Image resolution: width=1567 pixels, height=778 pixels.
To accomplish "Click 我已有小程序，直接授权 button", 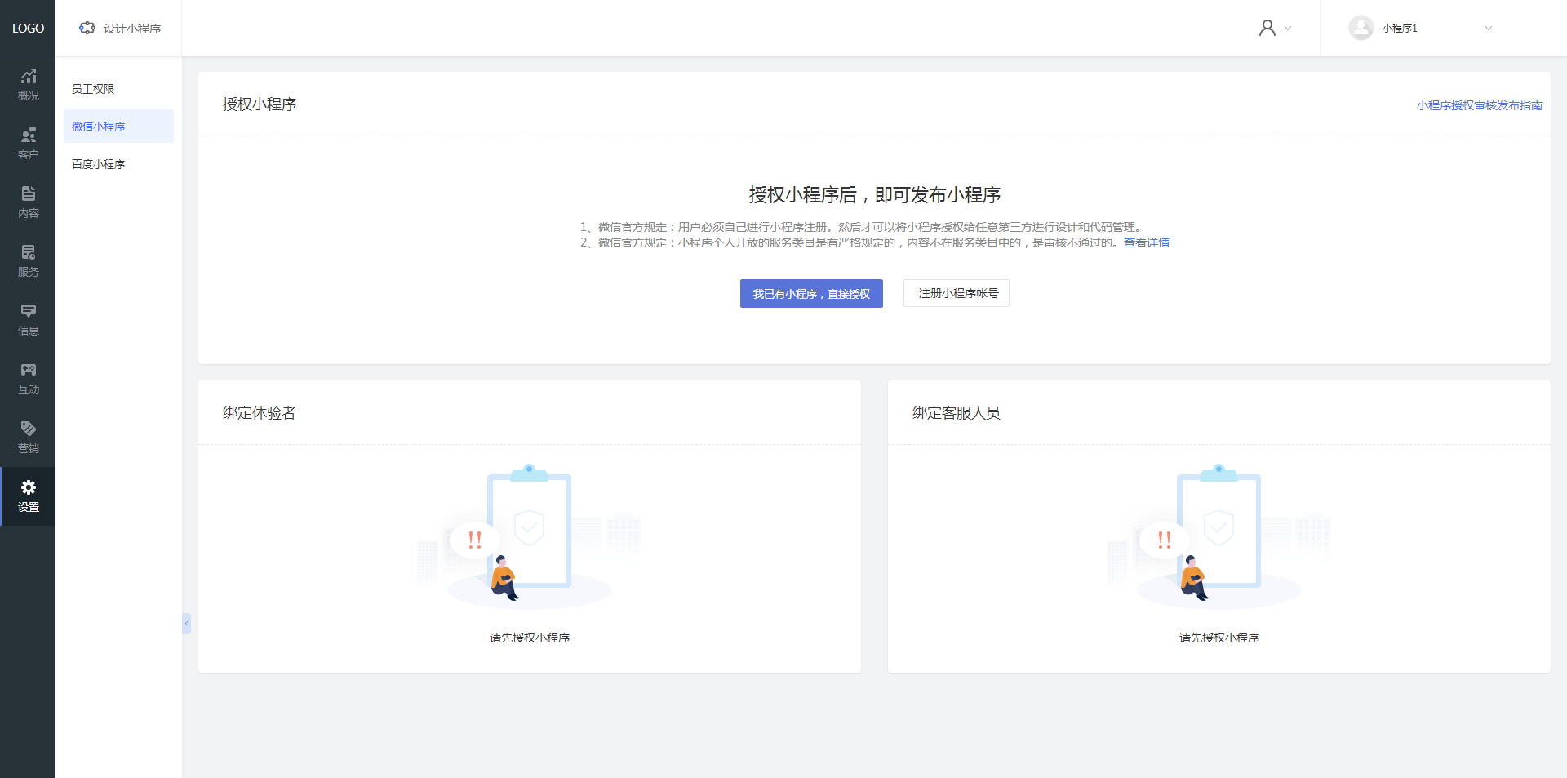I will tap(811, 294).
